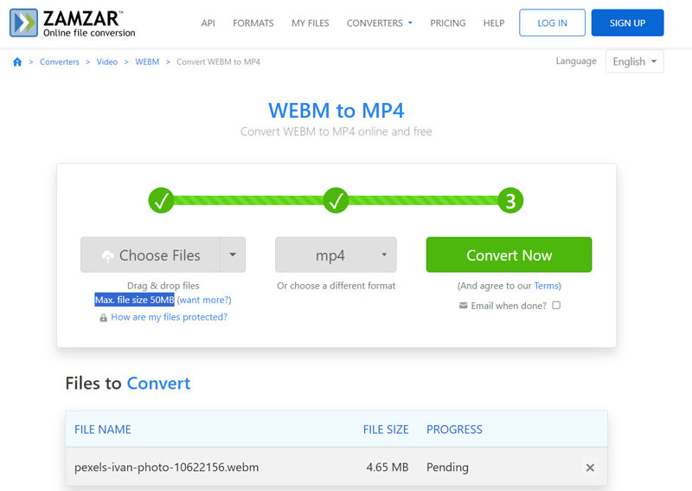This screenshot has width=692, height=491.
Task: Click the FILE SIZE column header
Action: (386, 430)
